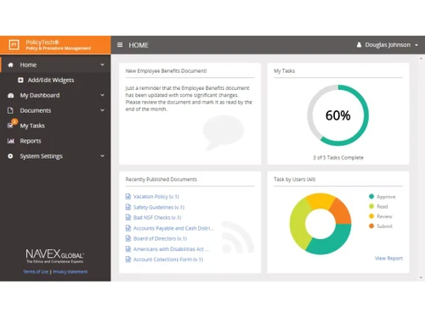Click the scrollbar up arrow

[421, 59]
